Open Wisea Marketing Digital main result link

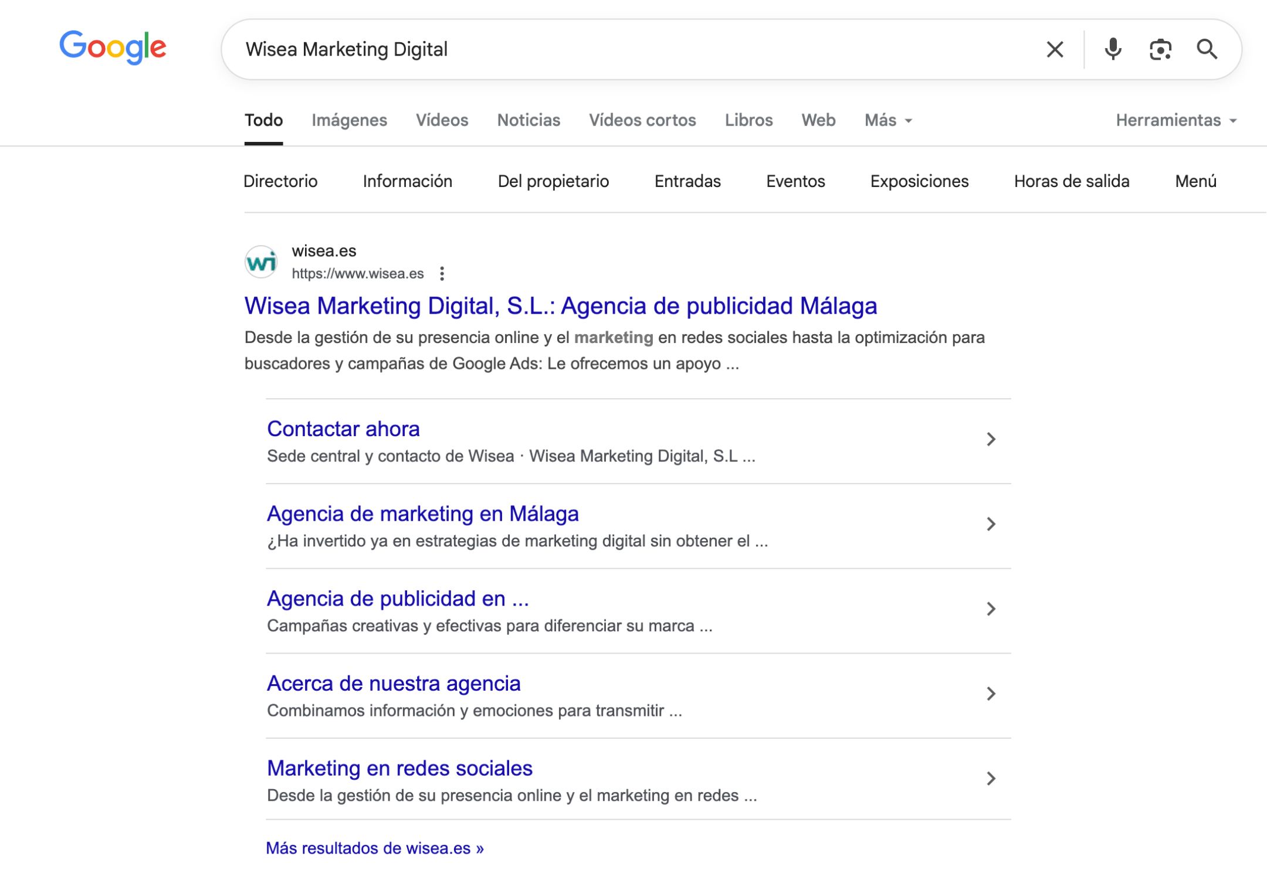(x=560, y=306)
